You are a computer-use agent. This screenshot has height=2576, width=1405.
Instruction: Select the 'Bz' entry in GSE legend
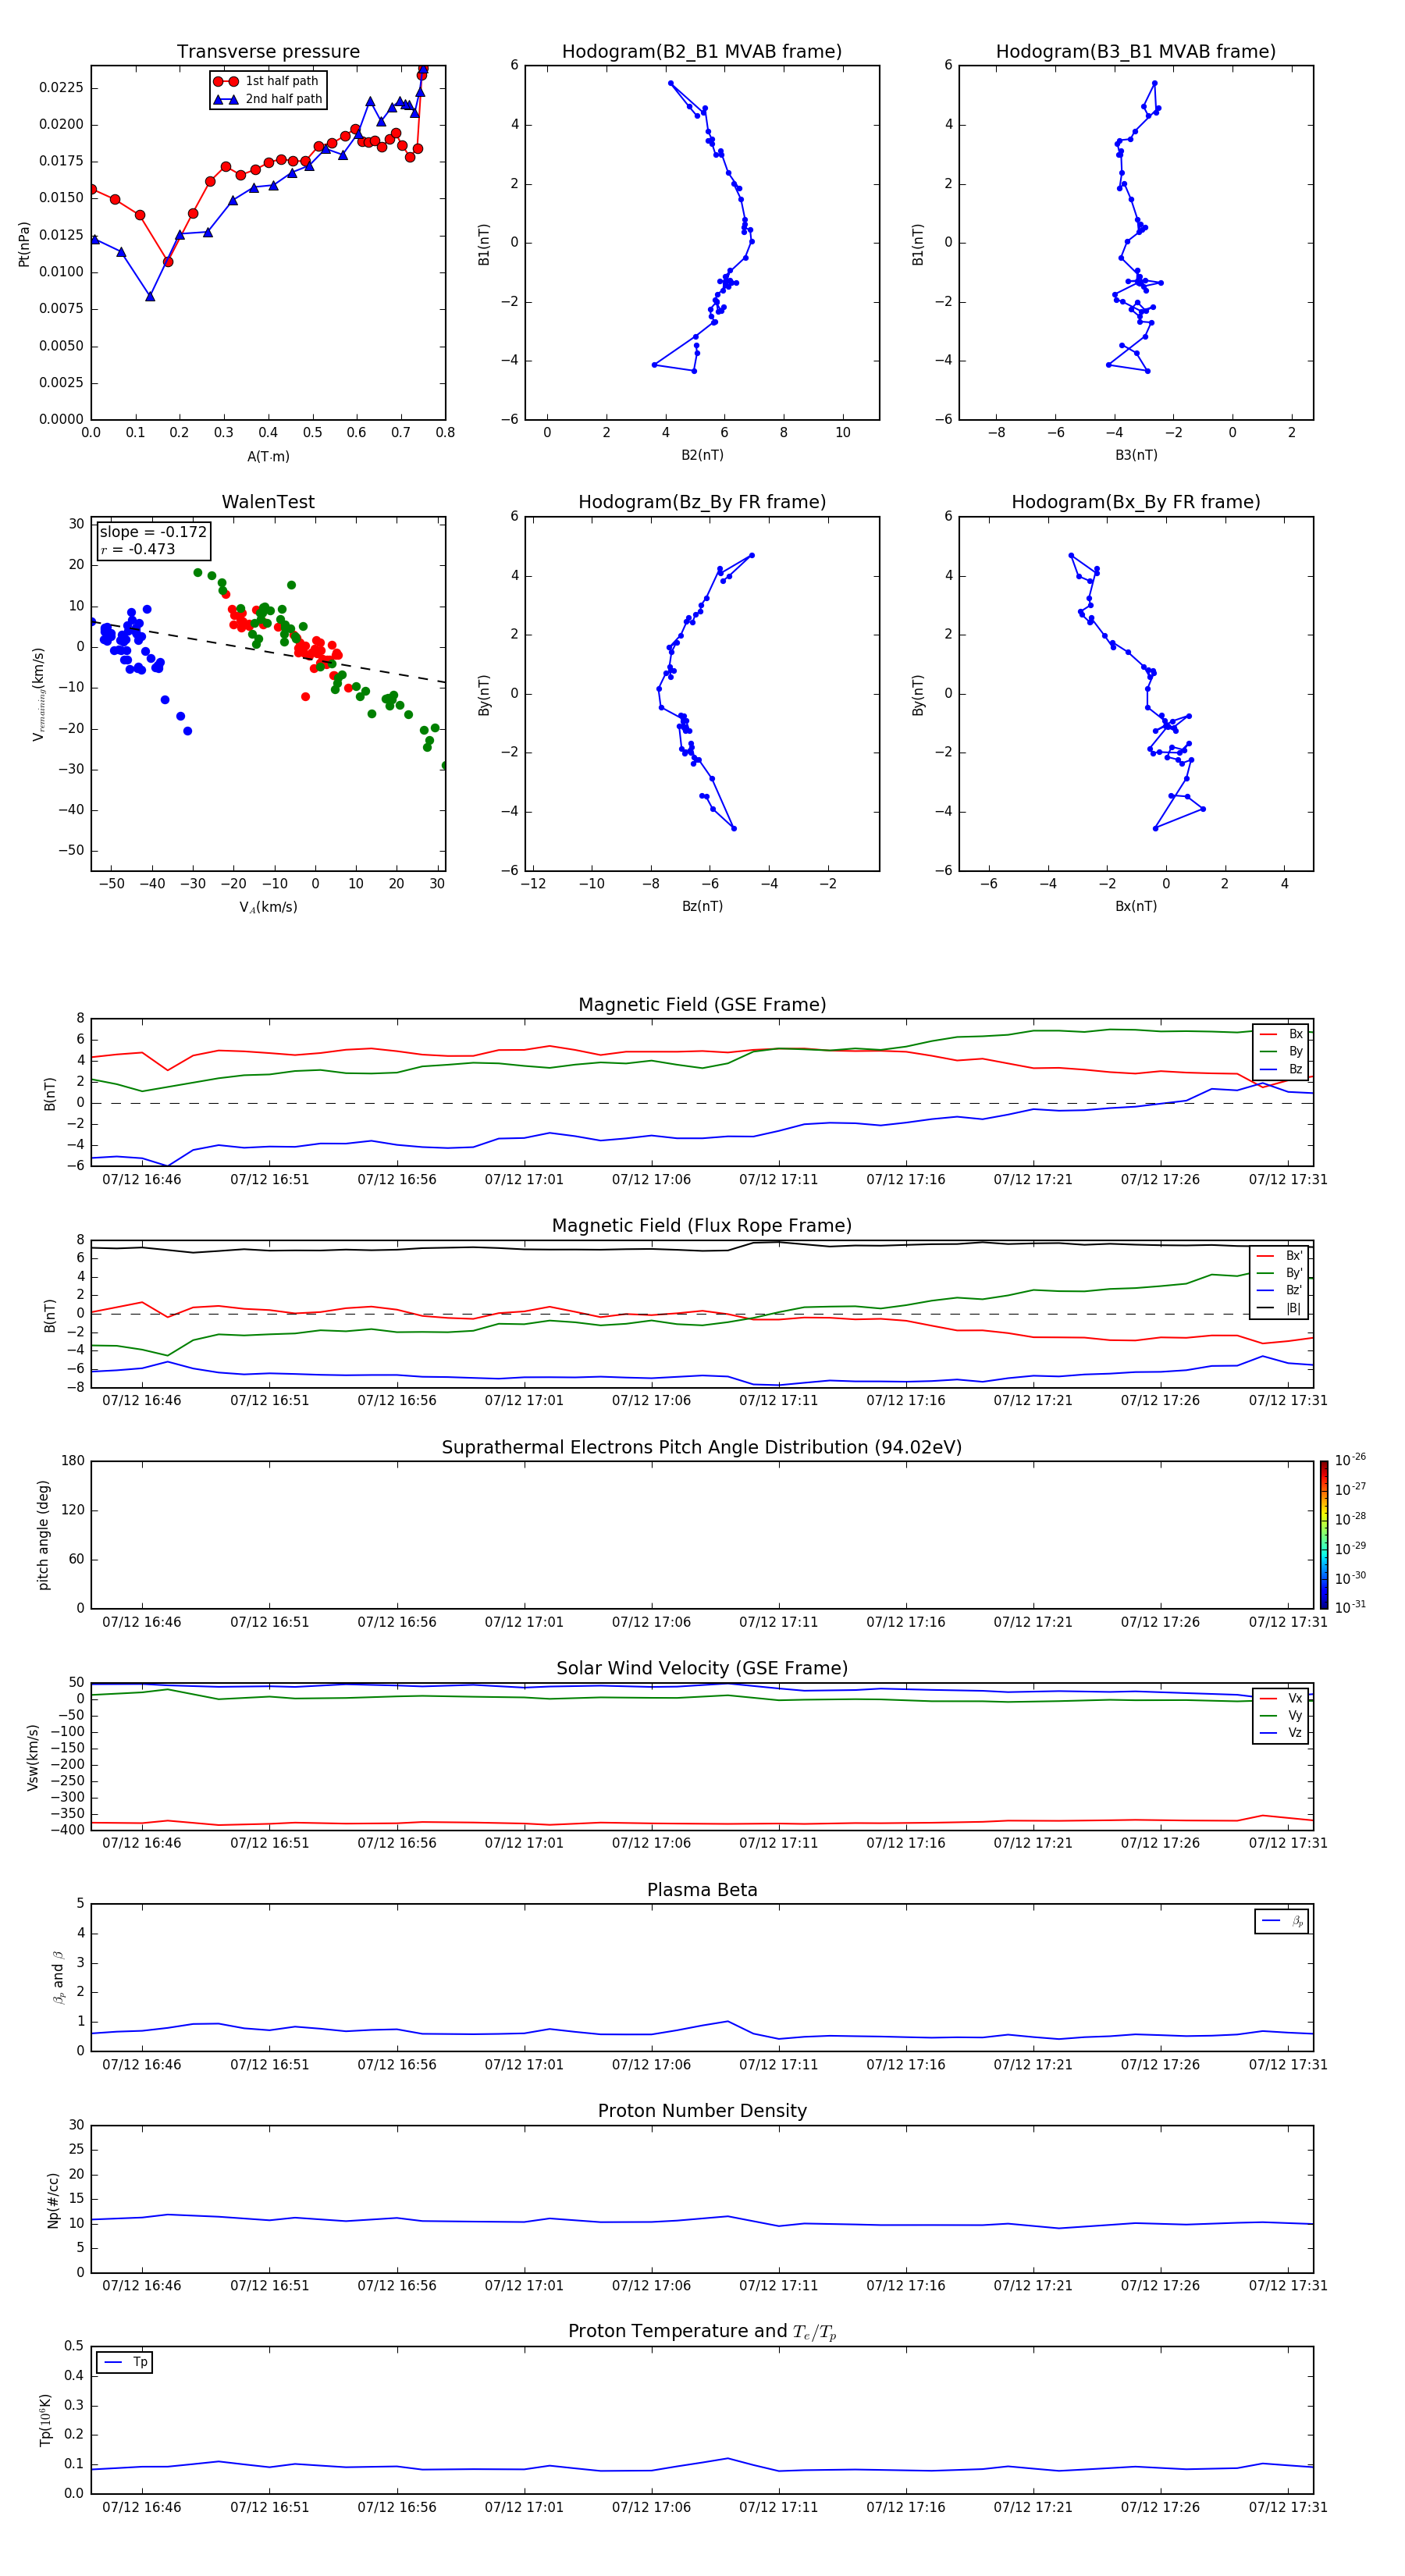point(1281,1069)
